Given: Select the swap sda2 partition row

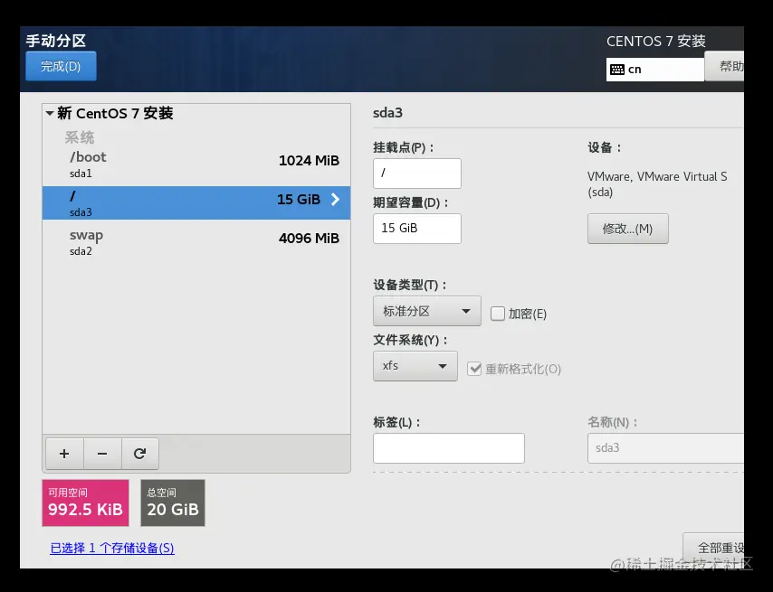Looking at the screenshot, I should tap(196, 242).
